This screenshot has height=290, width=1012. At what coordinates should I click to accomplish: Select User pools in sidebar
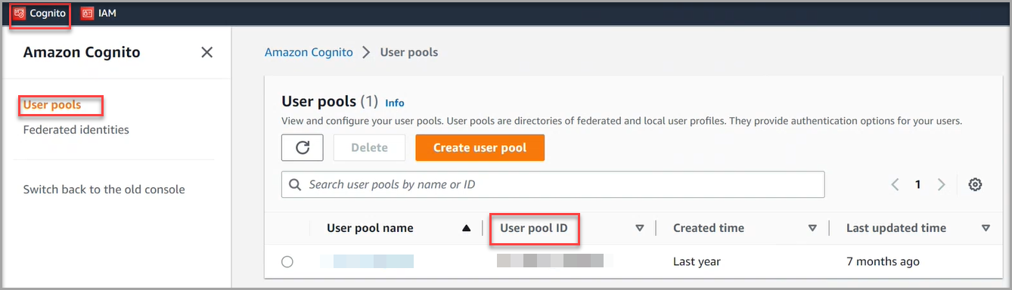point(52,104)
